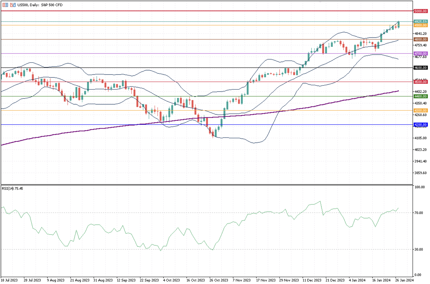The height and width of the screenshot is (284, 430).
Task: Select the purple 4700.00 level tag
Action: click(x=420, y=53)
